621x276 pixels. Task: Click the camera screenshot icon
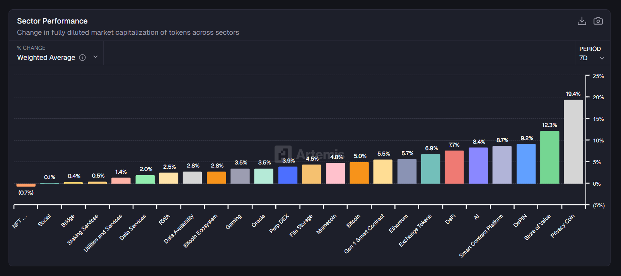tap(598, 21)
